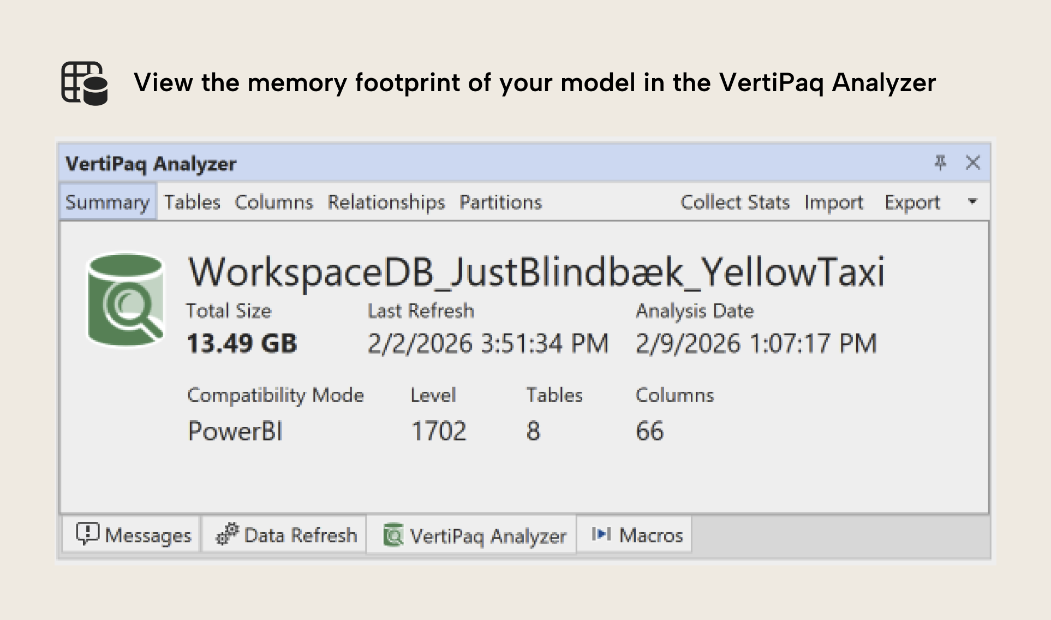Image resolution: width=1051 pixels, height=620 pixels.
Task: Open the Macros bottom tab
Action: coord(635,535)
